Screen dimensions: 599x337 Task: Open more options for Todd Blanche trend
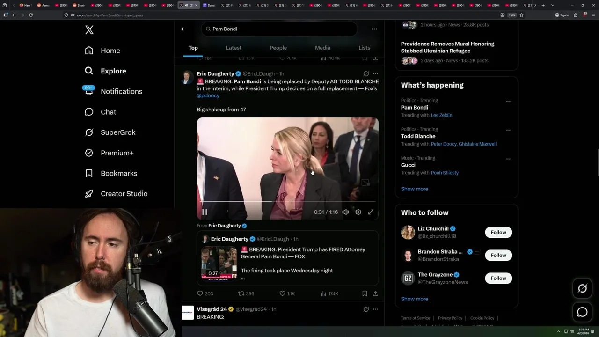point(509,130)
